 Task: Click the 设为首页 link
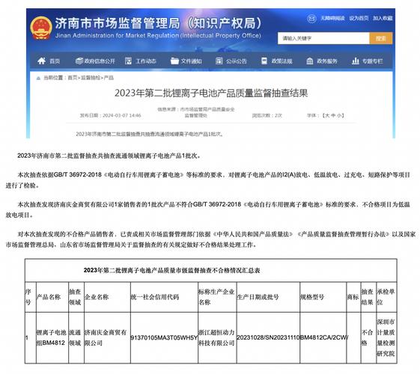click(x=359, y=18)
